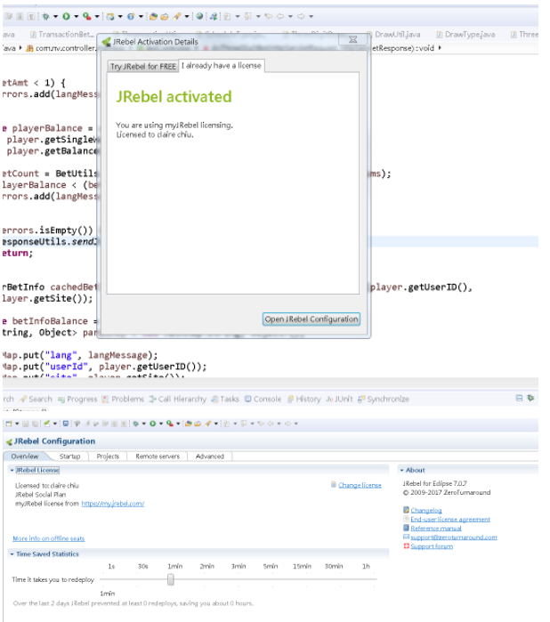Open the Support forum link
Image resolution: width=550 pixels, height=622 pixels.
[x=432, y=546]
